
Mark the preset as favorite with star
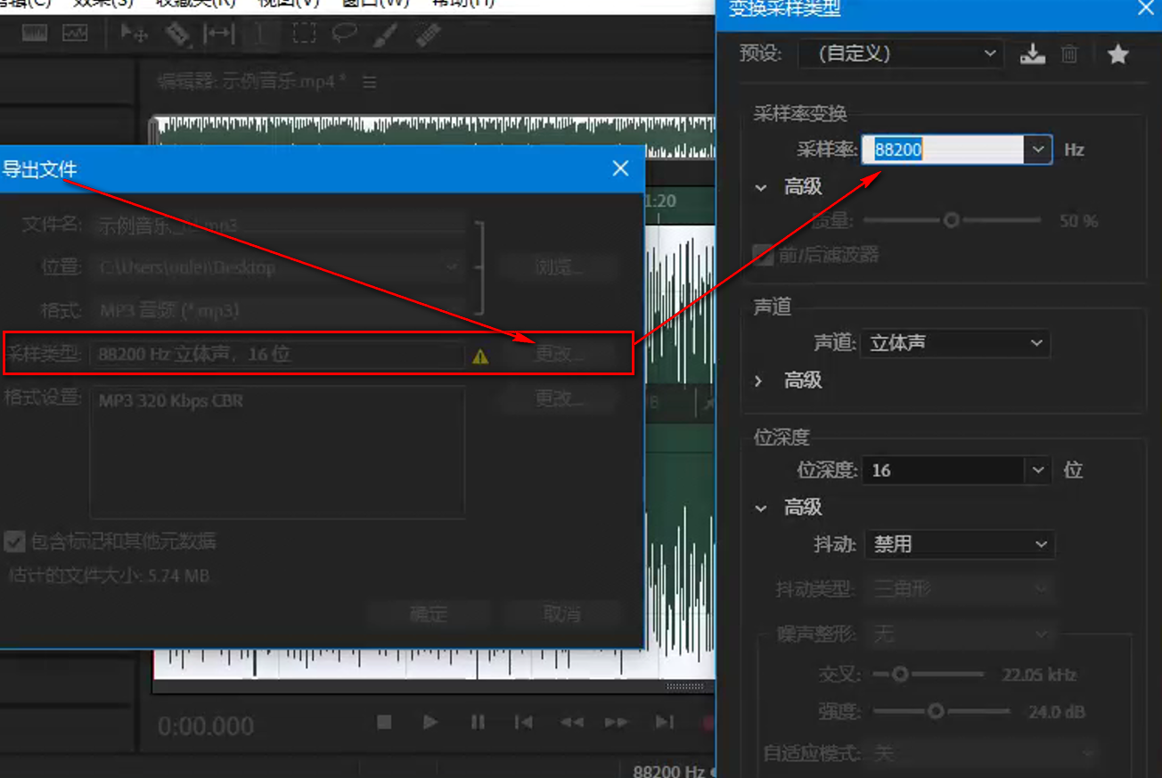(1118, 54)
